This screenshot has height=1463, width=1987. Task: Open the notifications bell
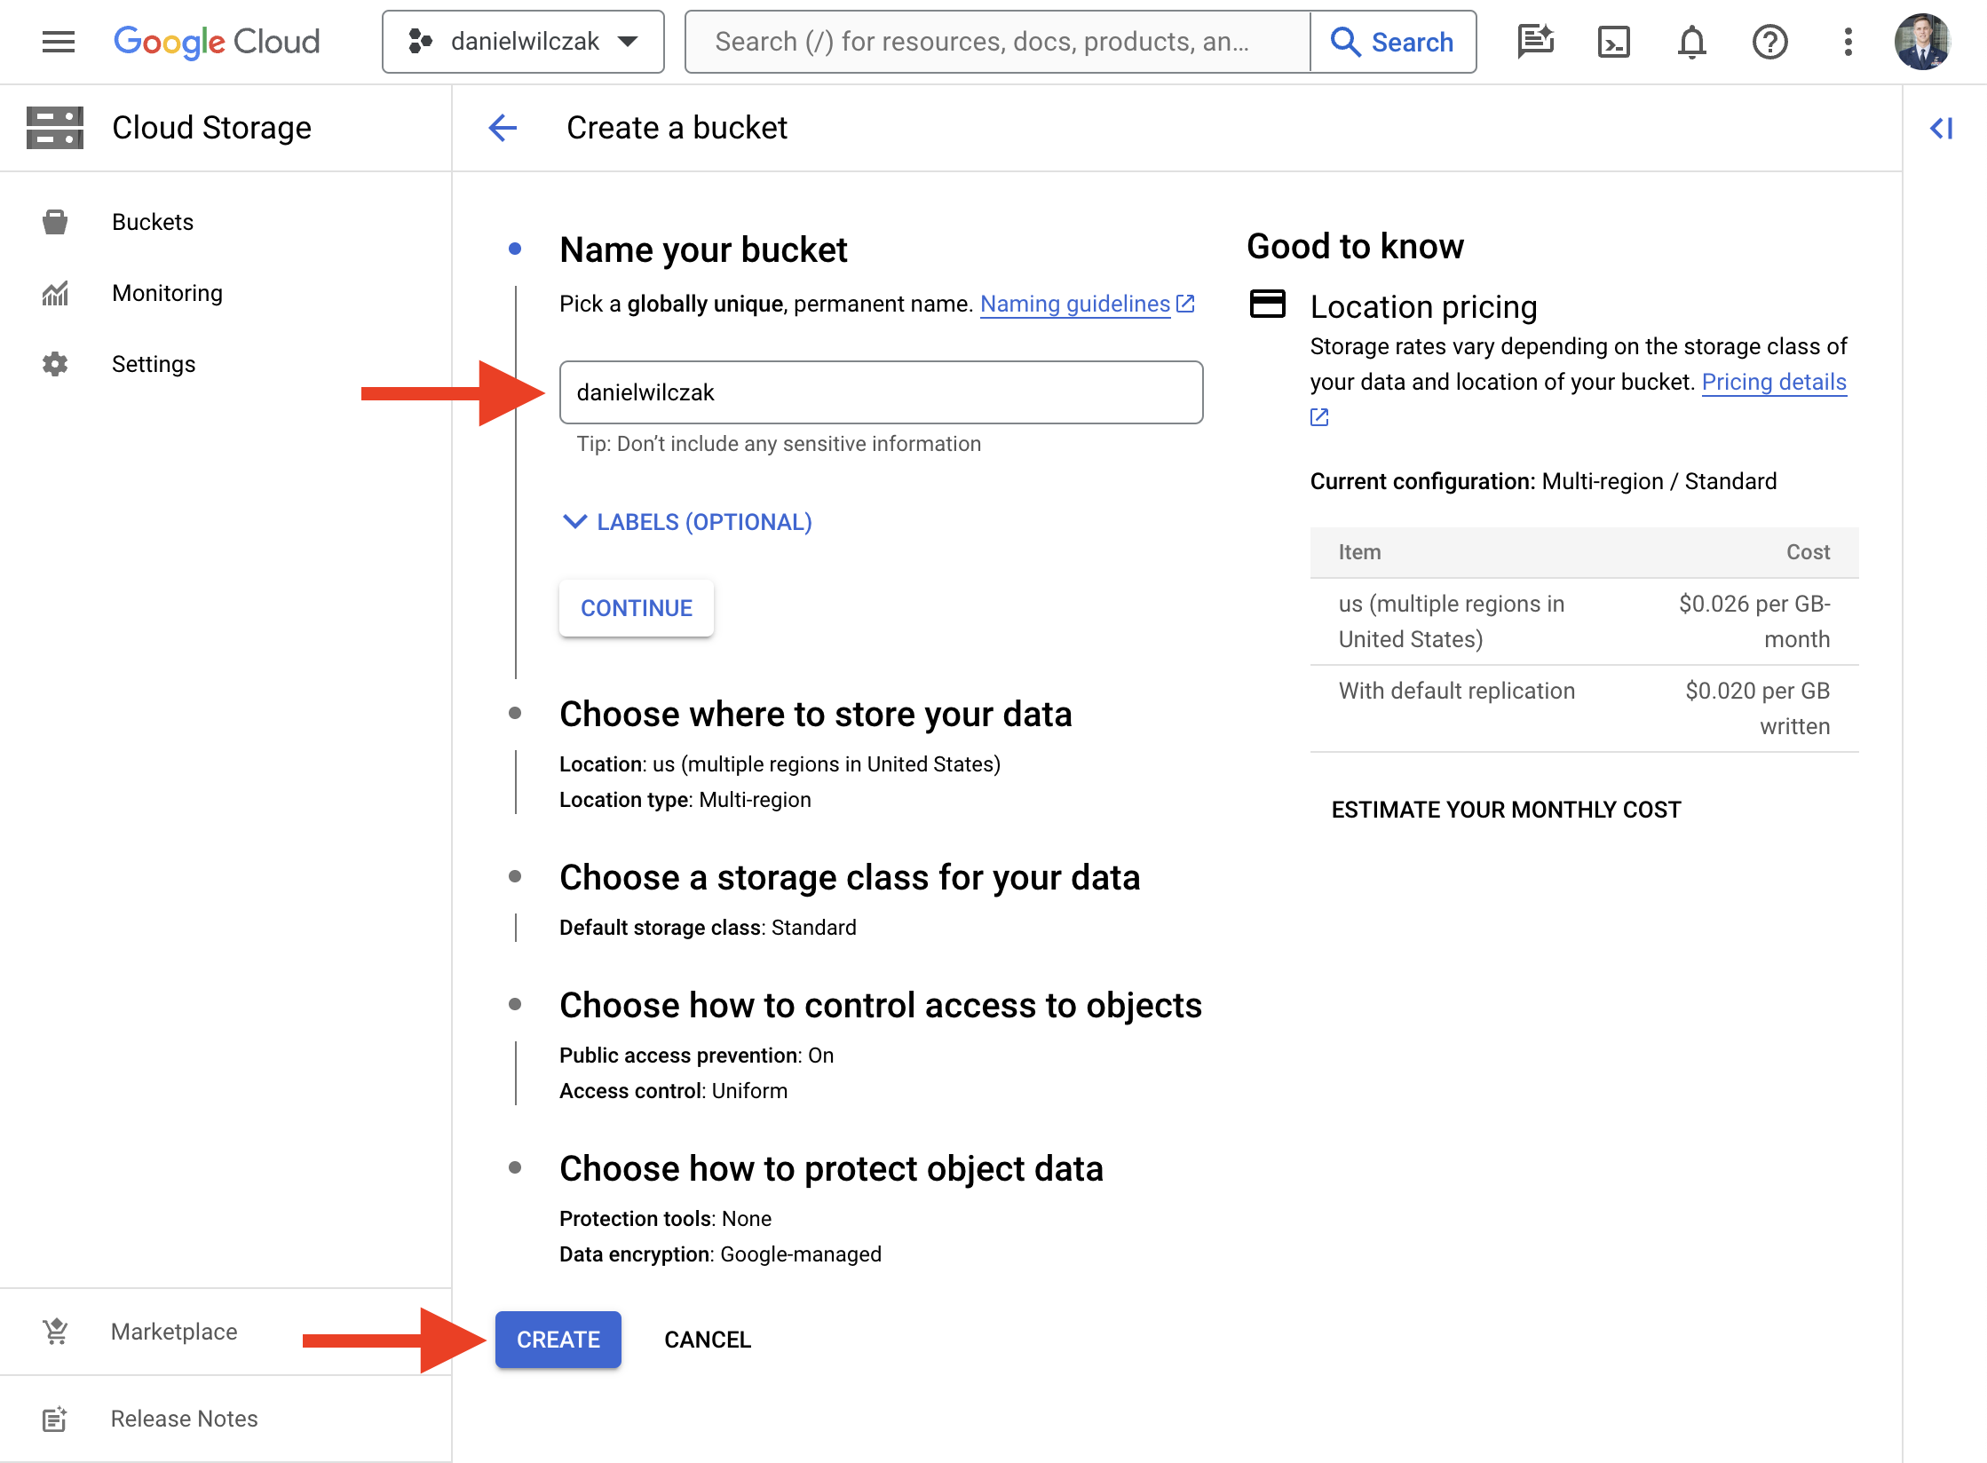pyautogui.click(x=1691, y=42)
